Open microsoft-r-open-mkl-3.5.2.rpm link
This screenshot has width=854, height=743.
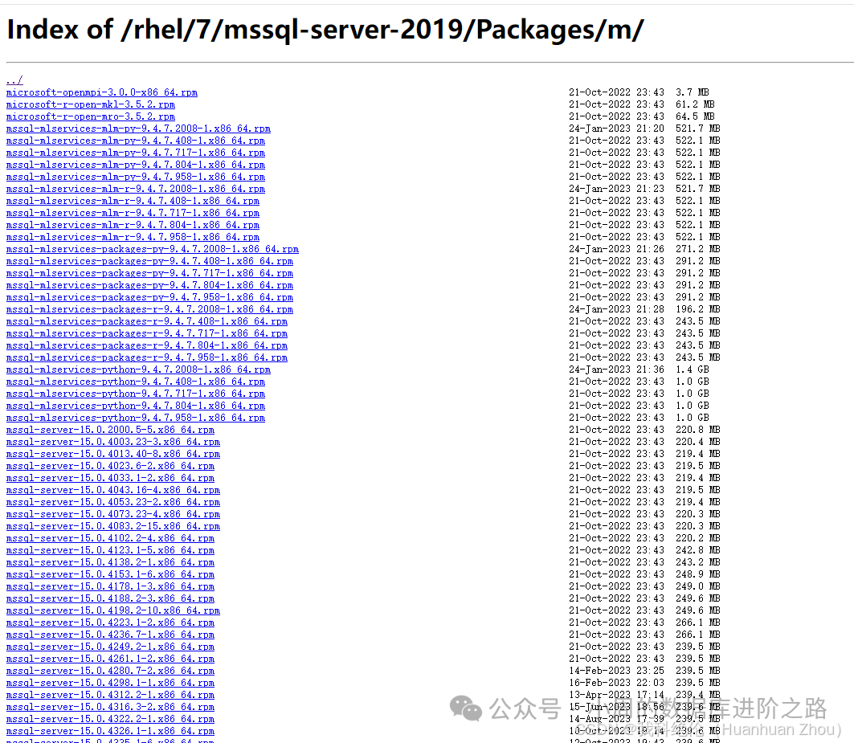91,104
